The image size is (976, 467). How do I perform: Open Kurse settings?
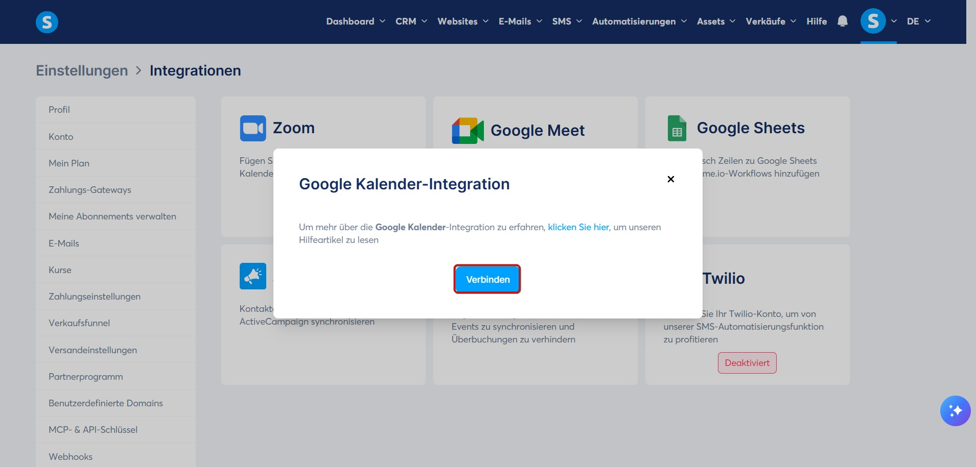tap(115, 270)
